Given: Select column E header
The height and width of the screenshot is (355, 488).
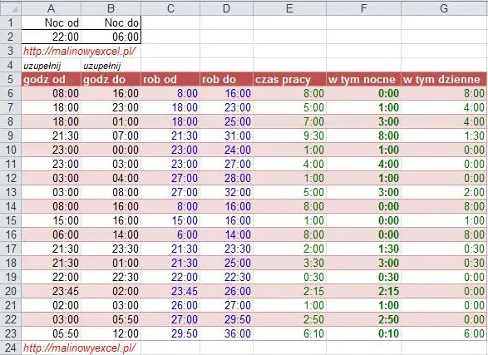Looking at the screenshot, I should coord(289,8).
